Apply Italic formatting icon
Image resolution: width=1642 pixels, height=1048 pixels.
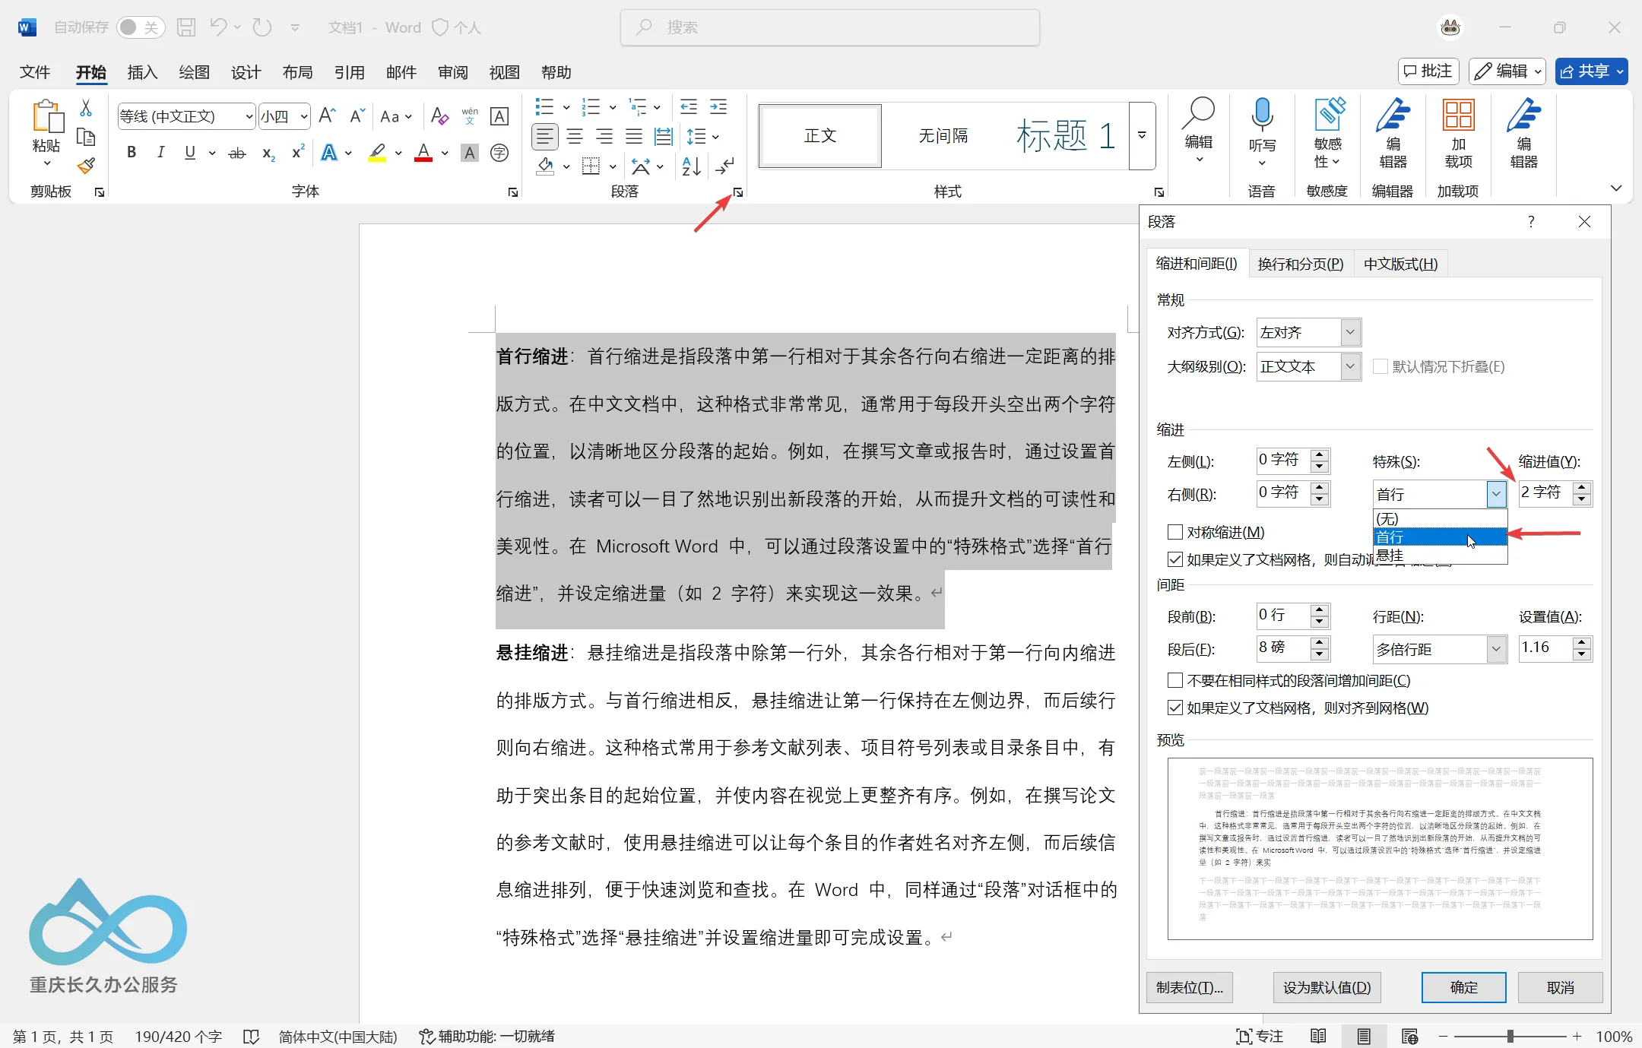160,153
